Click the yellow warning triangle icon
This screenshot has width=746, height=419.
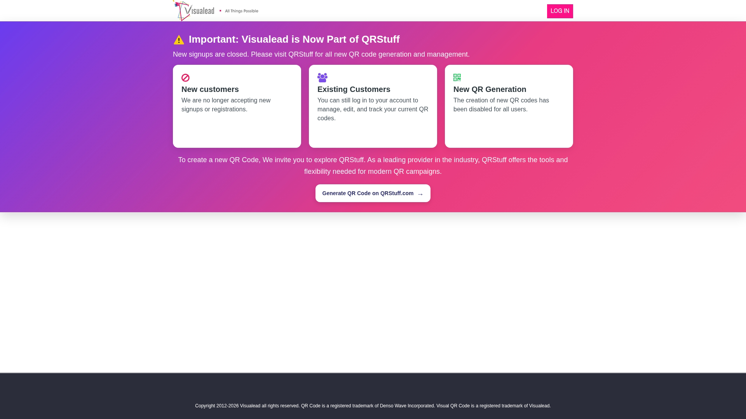point(179,40)
